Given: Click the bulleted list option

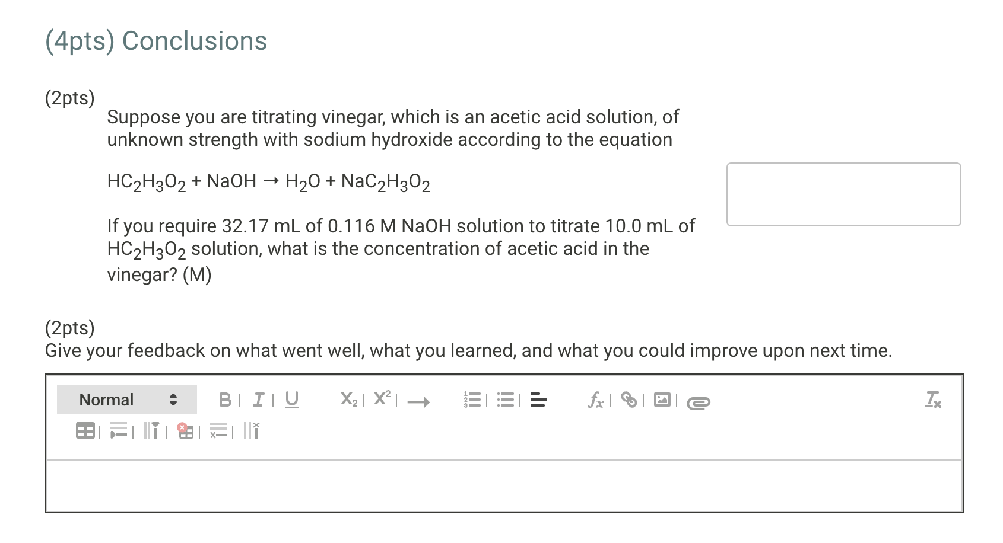Looking at the screenshot, I should (x=506, y=401).
